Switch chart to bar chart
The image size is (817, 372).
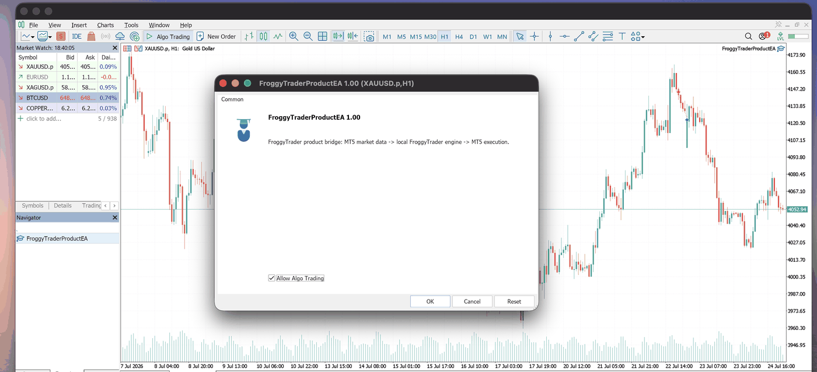[249, 36]
